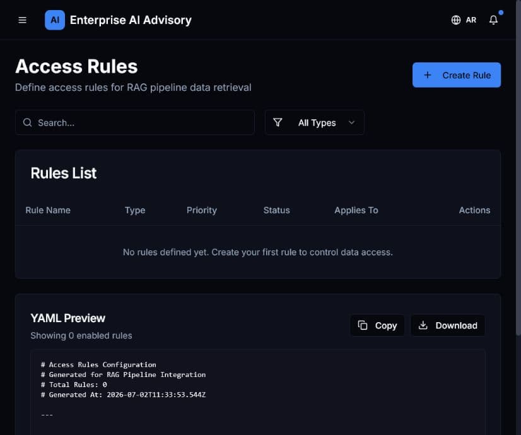Click the 'Define access rules for RAG' subtitle
The height and width of the screenshot is (435, 521).
click(133, 88)
